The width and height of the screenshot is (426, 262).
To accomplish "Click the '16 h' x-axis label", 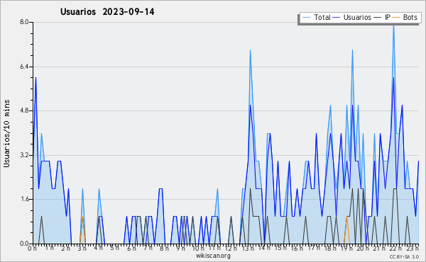I will click(297, 248).
